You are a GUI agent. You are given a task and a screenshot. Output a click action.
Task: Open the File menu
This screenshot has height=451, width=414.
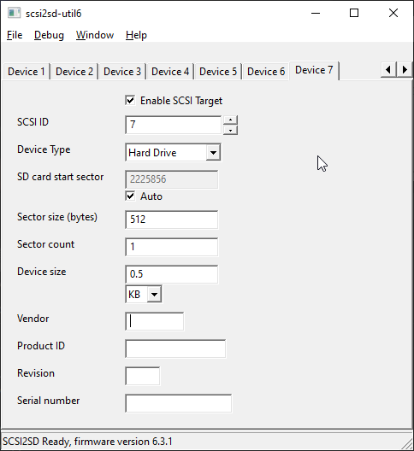(x=15, y=35)
